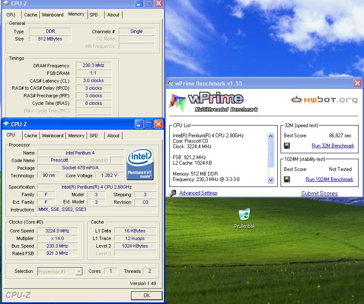Click the Multiplier value x 14.0
The image size is (364, 304).
pos(57,238)
